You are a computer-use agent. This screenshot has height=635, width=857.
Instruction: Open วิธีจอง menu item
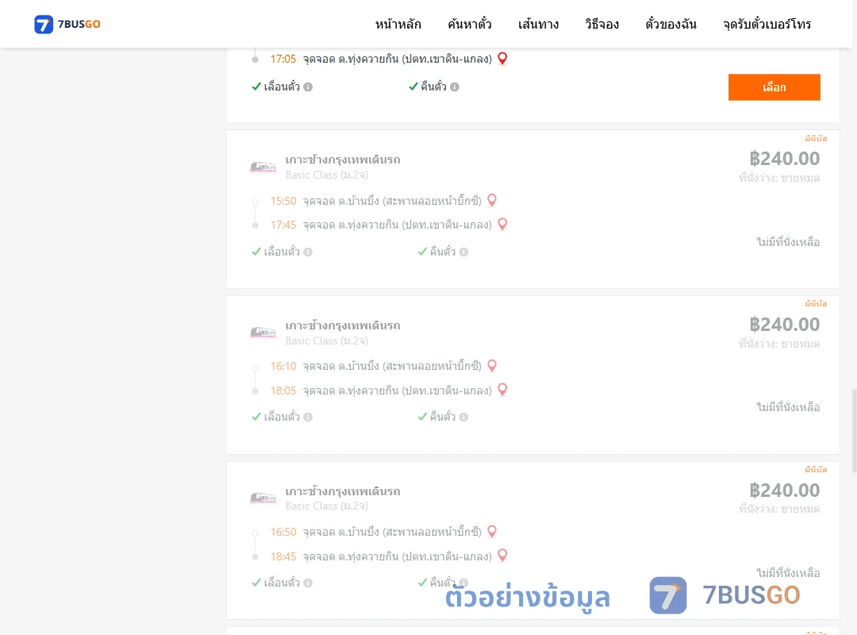pyautogui.click(x=601, y=24)
